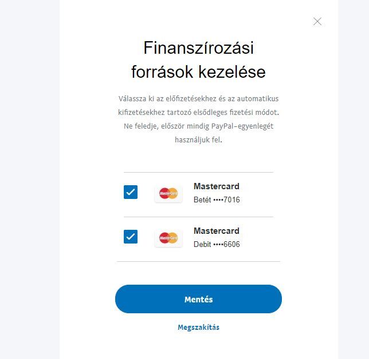
Task: Select the Mastercard name above Debit ••••6606
Action: pyautogui.click(x=217, y=231)
